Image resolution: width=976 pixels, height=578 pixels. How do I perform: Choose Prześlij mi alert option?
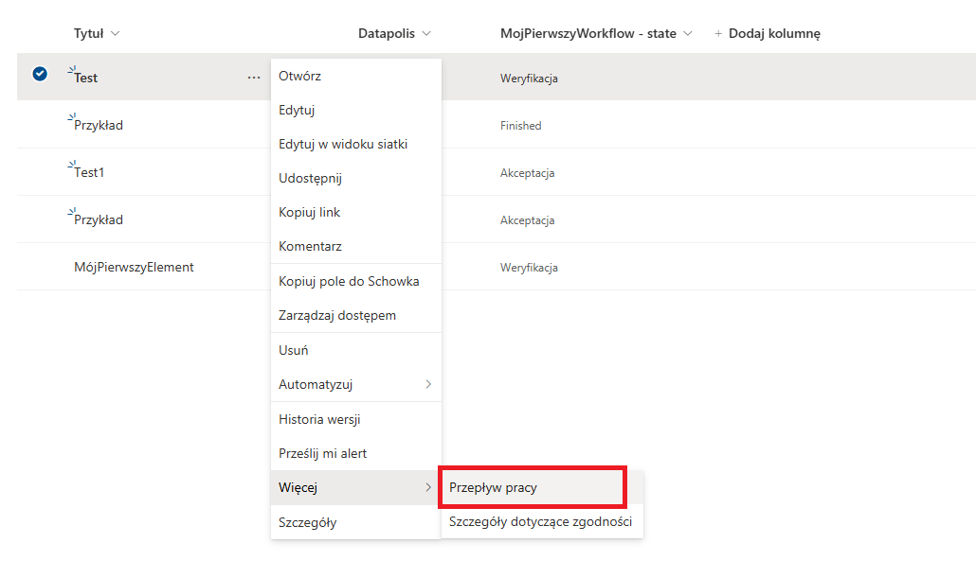point(322,453)
